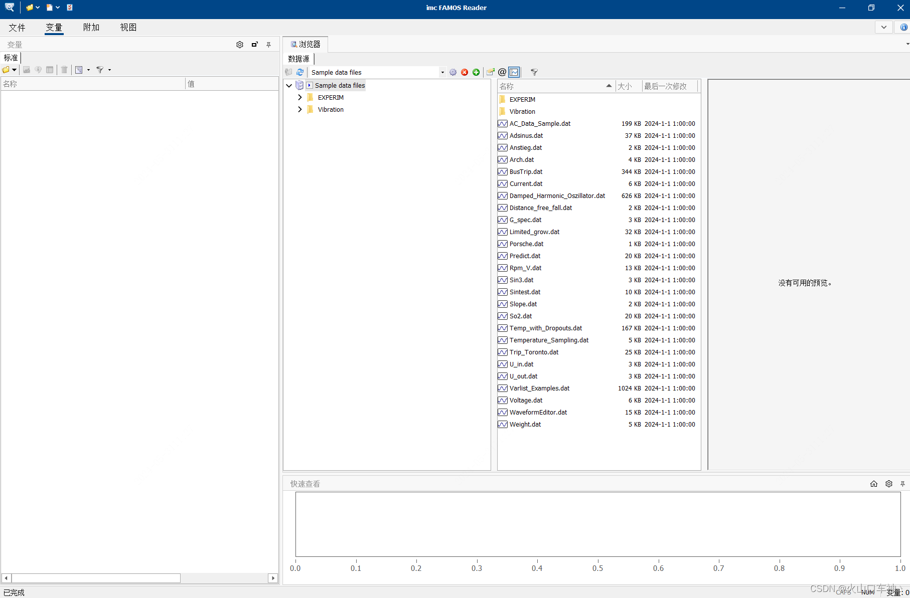Toggle pin on the variables panel
910x598 pixels.
point(269,45)
